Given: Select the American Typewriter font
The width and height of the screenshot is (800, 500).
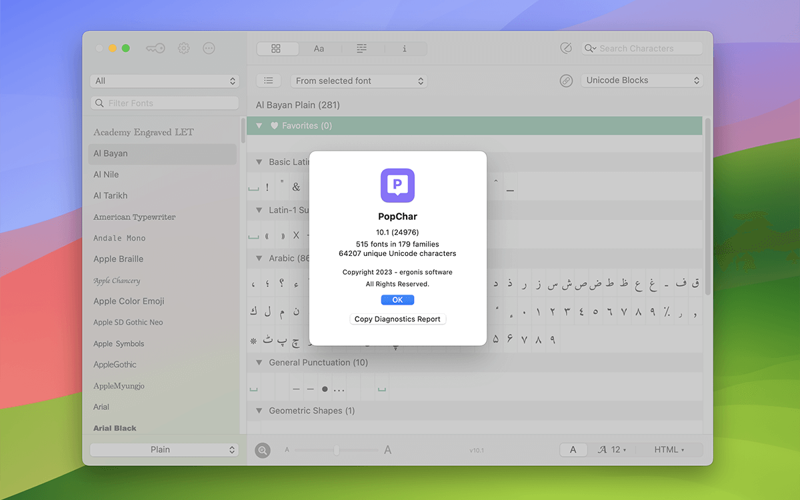Looking at the screenshot, I should pos(162,217).
